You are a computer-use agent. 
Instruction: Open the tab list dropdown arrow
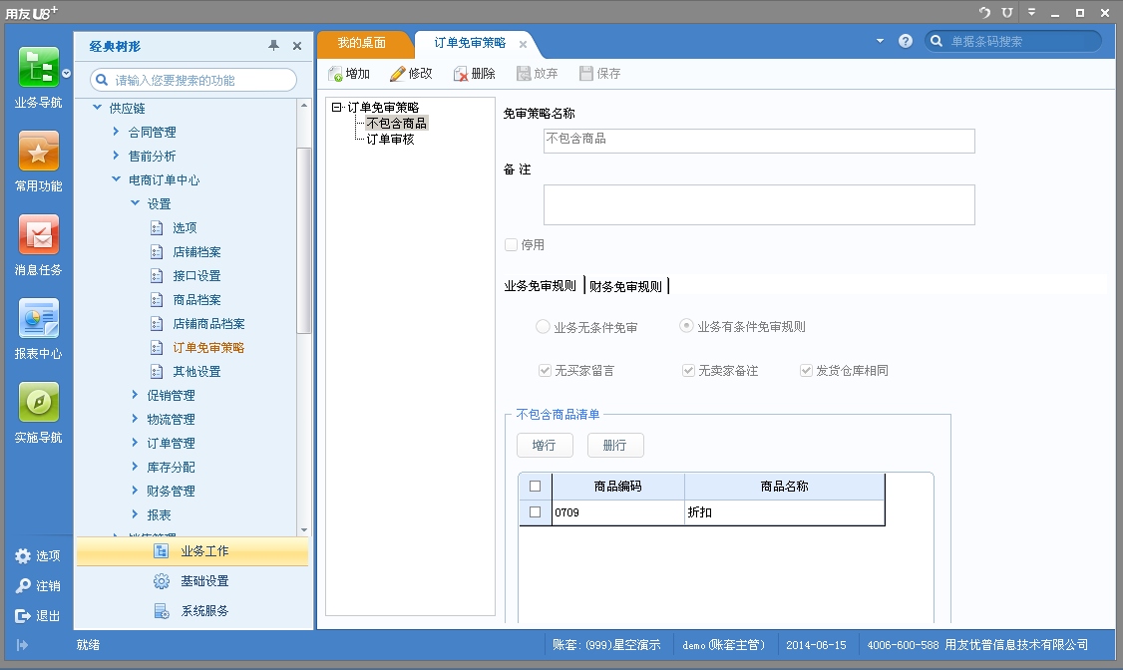click(x=881, y=42)
